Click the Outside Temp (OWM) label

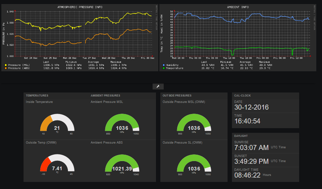(x=41, y=143)
